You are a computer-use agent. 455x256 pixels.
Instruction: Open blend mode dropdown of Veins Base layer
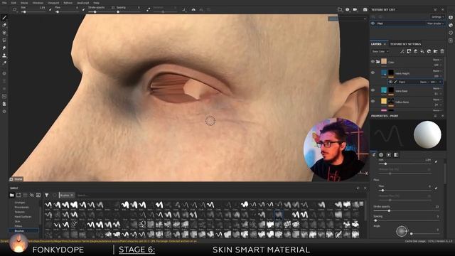(x=437, y=88)
